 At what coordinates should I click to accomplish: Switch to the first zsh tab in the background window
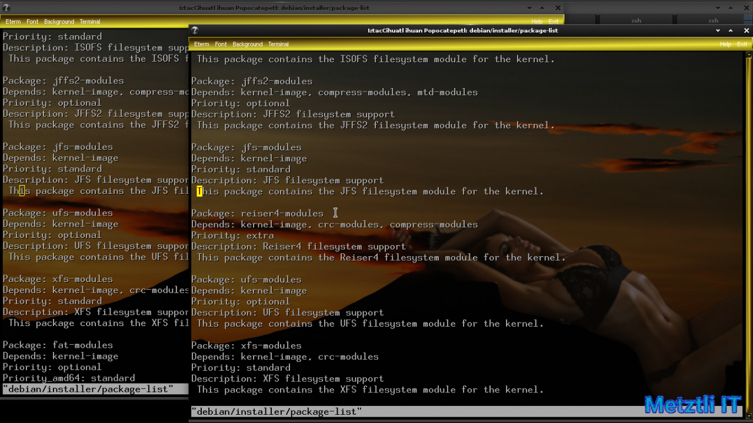pos(636,21)
